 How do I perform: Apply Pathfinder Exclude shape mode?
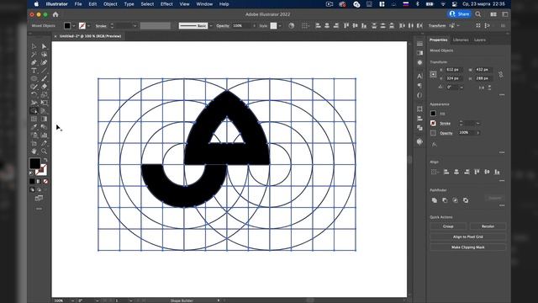click(x=466, y=200)
